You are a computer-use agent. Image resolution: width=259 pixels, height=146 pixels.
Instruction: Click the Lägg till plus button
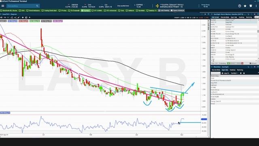[225, 73]
